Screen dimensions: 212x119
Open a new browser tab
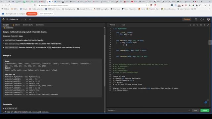(x=202, y=2)
